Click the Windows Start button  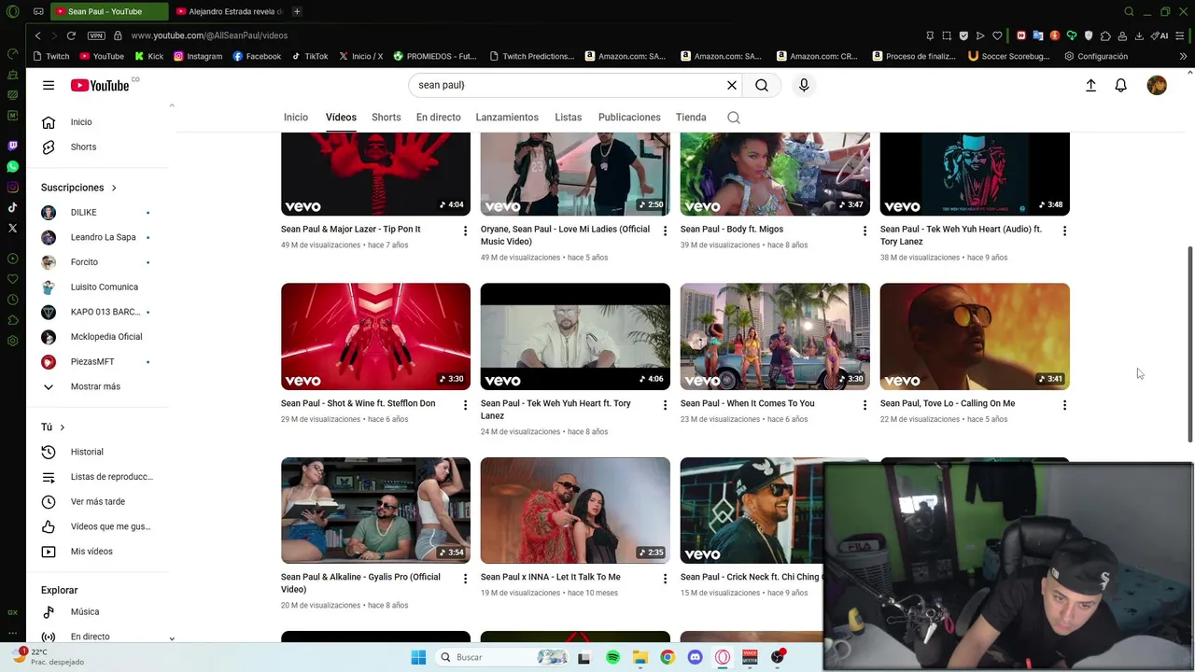point(418,657)
